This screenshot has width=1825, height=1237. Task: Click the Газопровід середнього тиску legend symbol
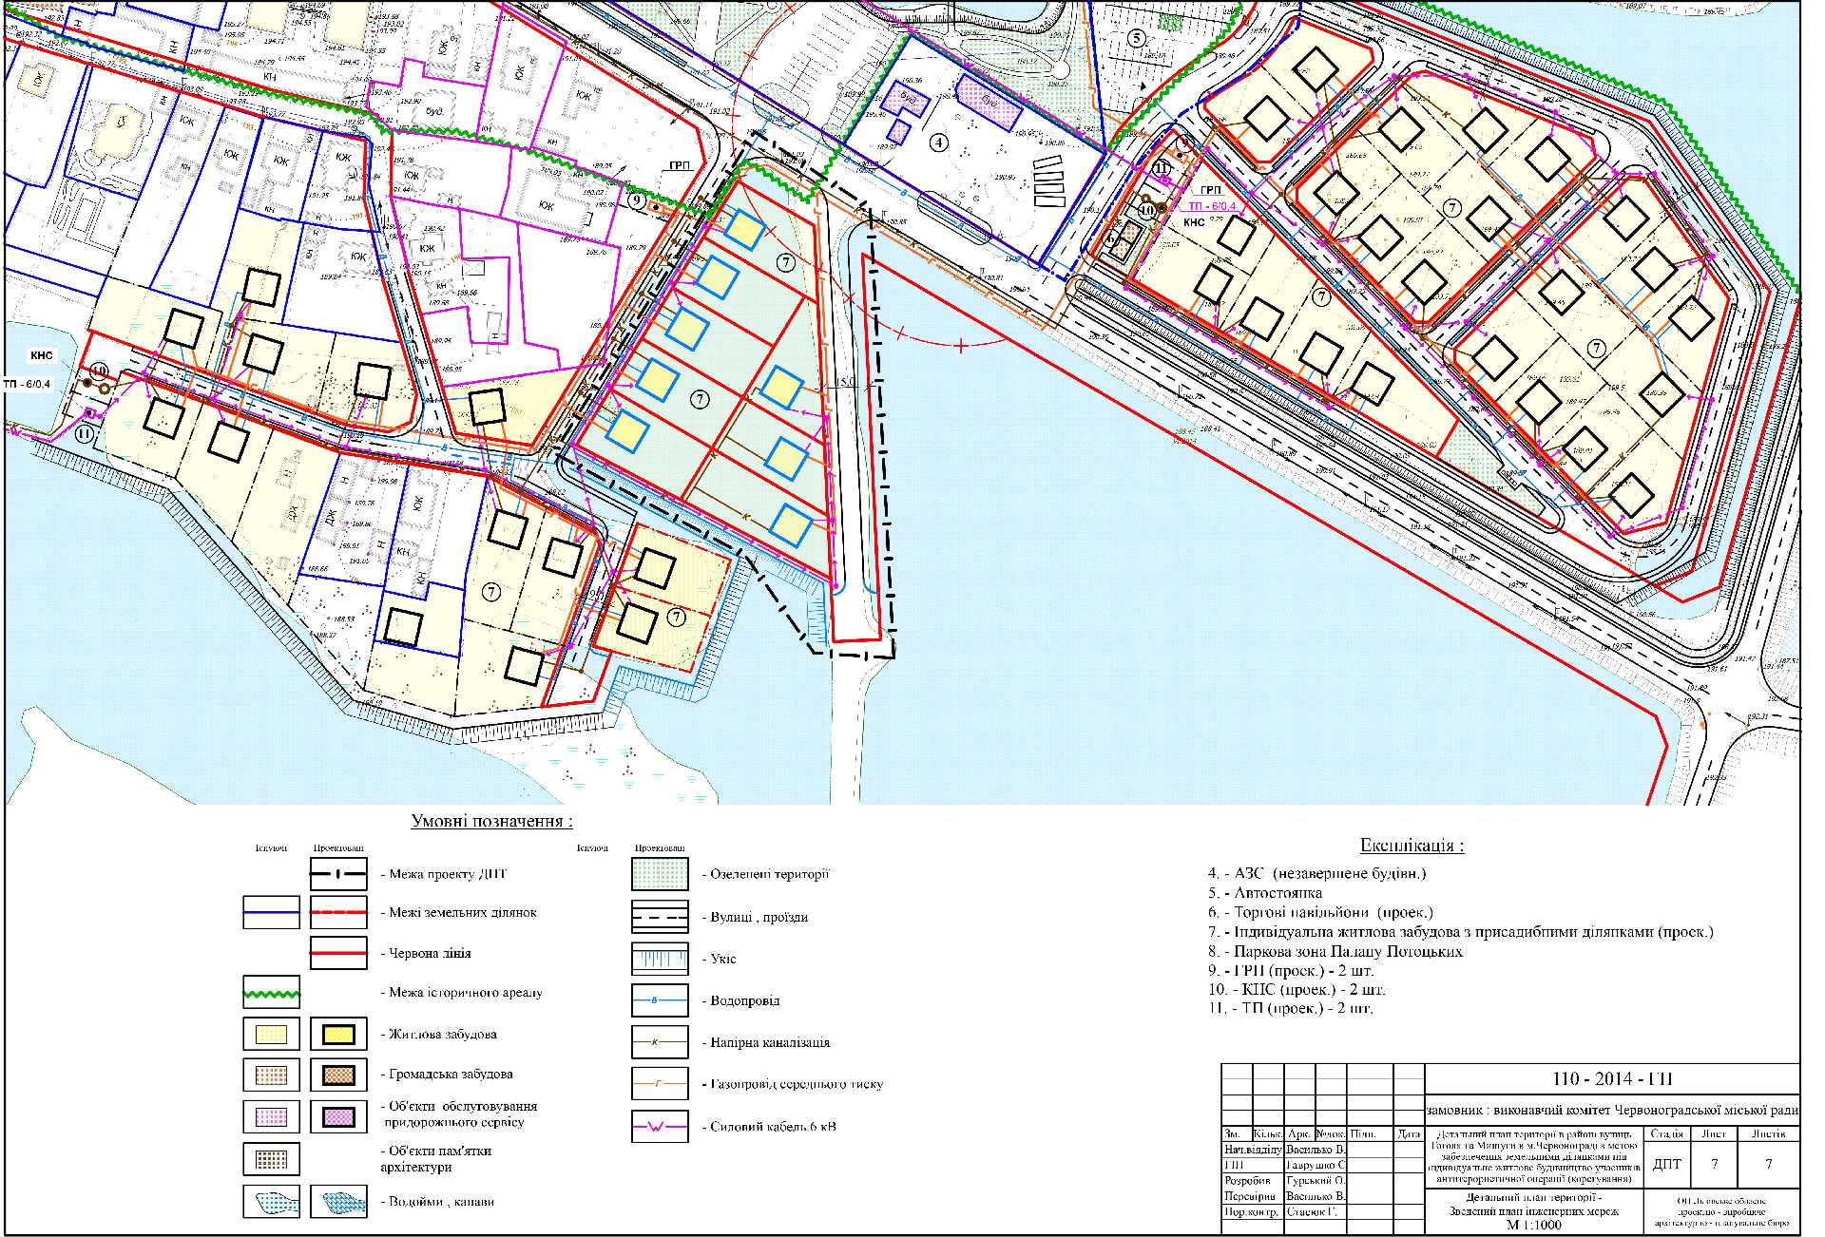[660, 1083]
